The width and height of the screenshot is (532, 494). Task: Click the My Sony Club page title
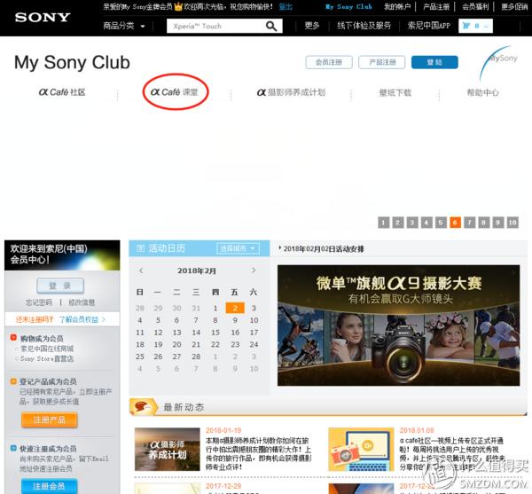click(x=72, y=63)
